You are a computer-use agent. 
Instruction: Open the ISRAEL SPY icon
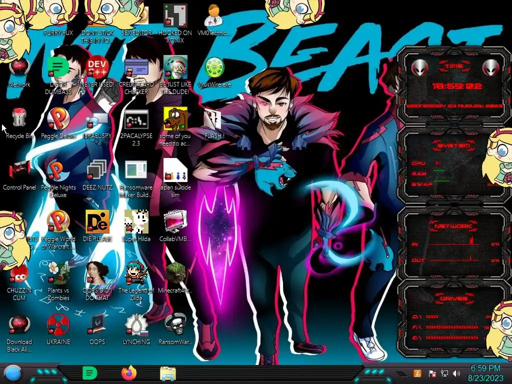(97, 125)
